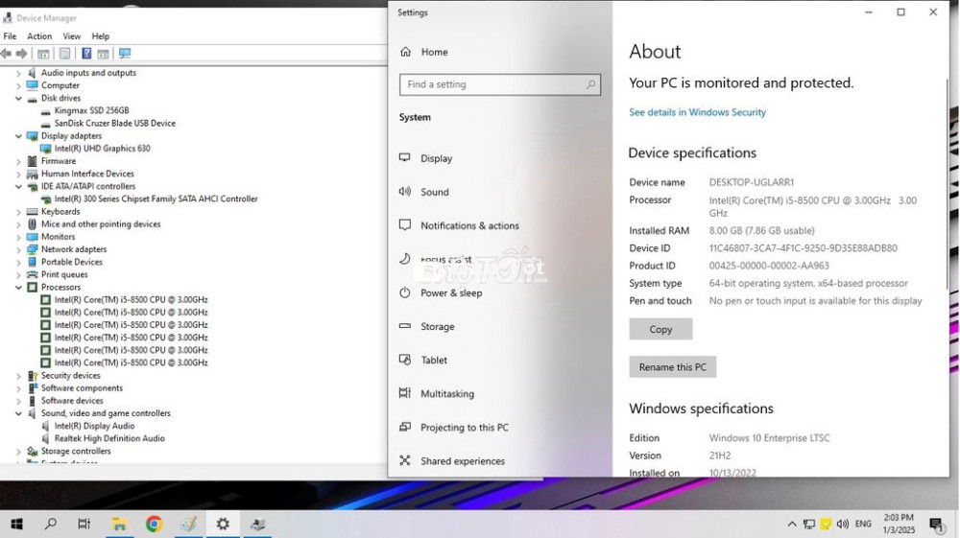Expand the Network adapters node
Screen dimensions: 960x538
18,249
